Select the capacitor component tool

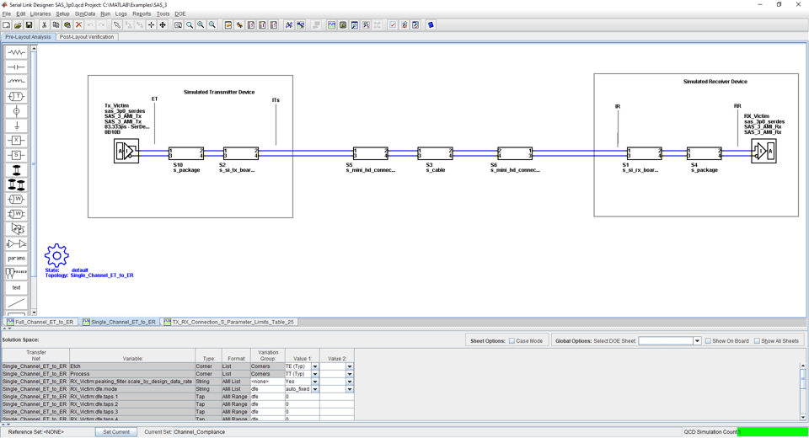17,67
